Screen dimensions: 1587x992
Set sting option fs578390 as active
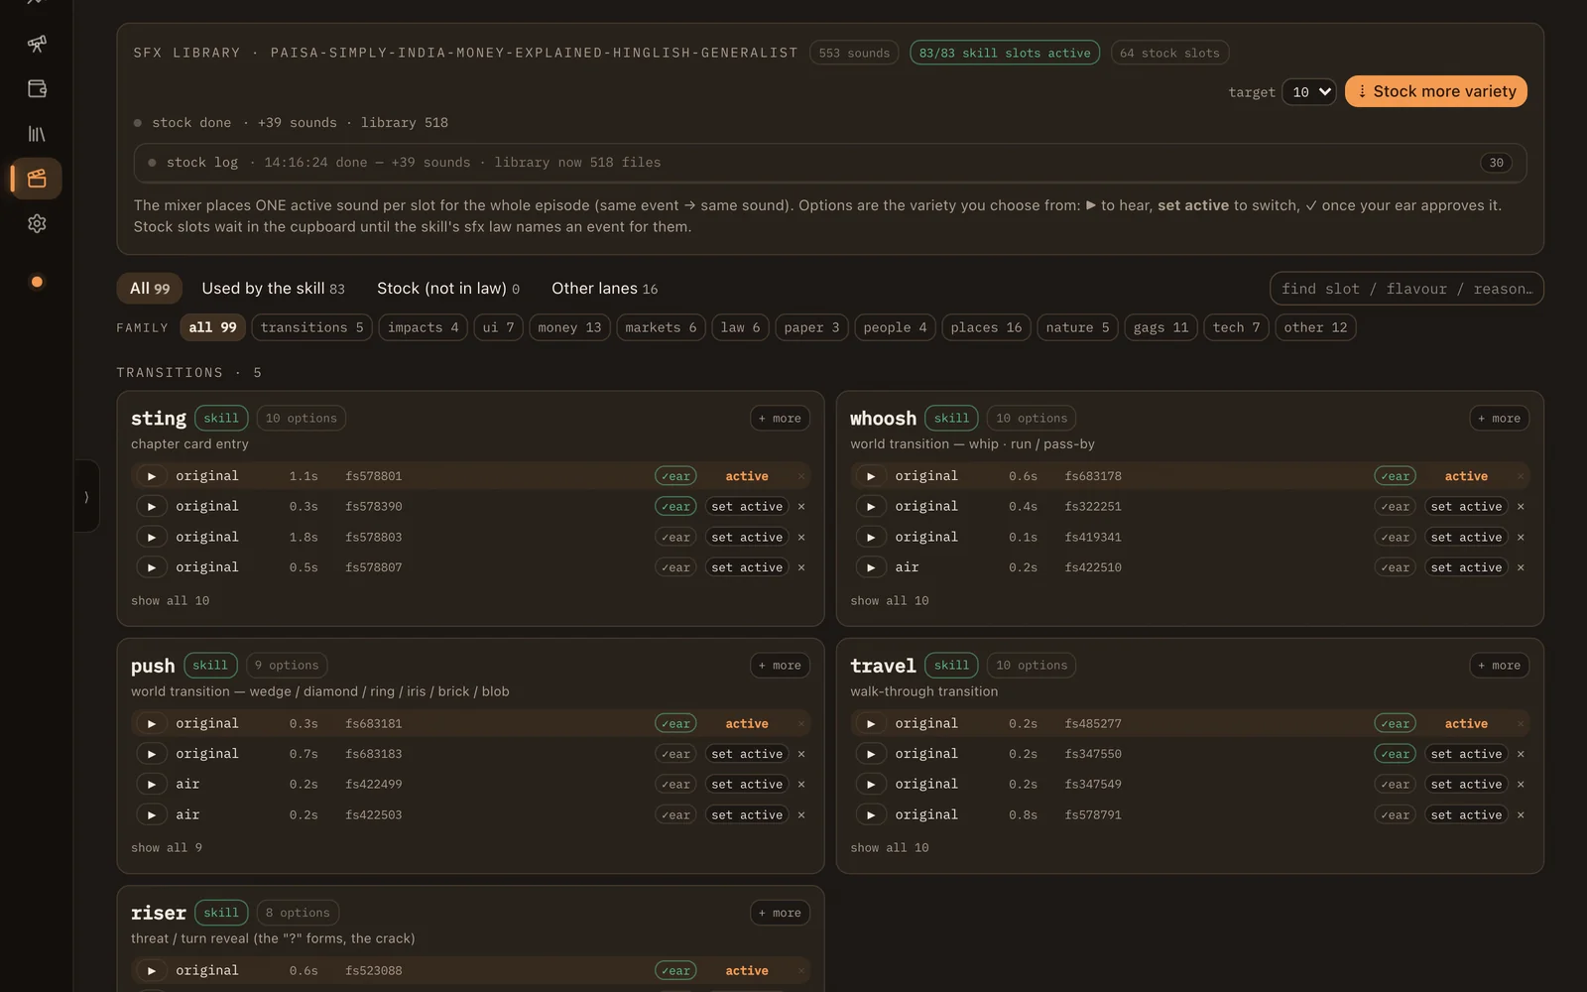747,507
